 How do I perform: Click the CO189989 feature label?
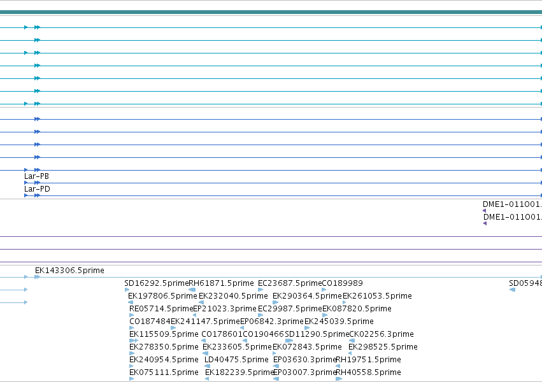click(342, 283)
